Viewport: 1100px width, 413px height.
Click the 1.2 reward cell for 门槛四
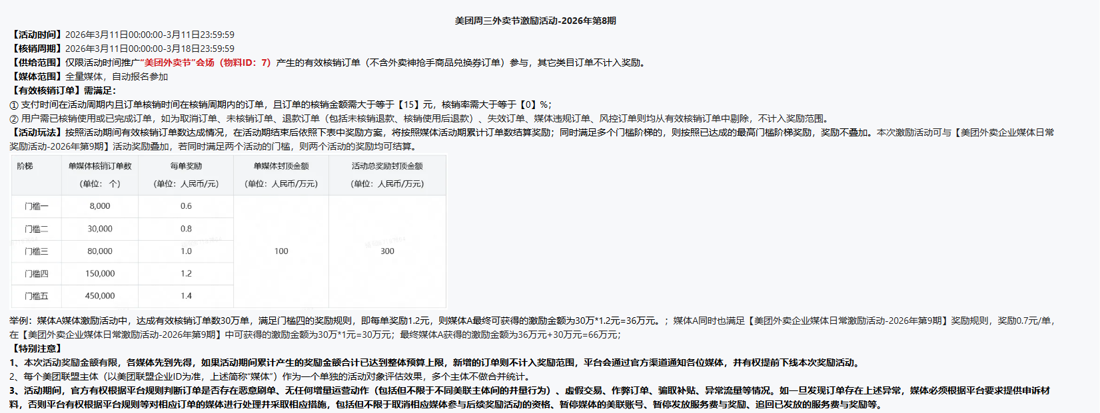(186, 273)
